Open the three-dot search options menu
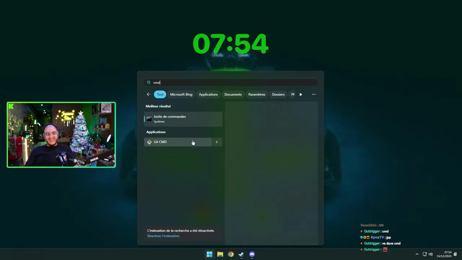This screenshot has width=462, height=260. tap(314, 95)
